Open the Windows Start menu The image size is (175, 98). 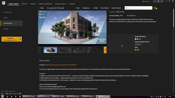pos(2,96)
